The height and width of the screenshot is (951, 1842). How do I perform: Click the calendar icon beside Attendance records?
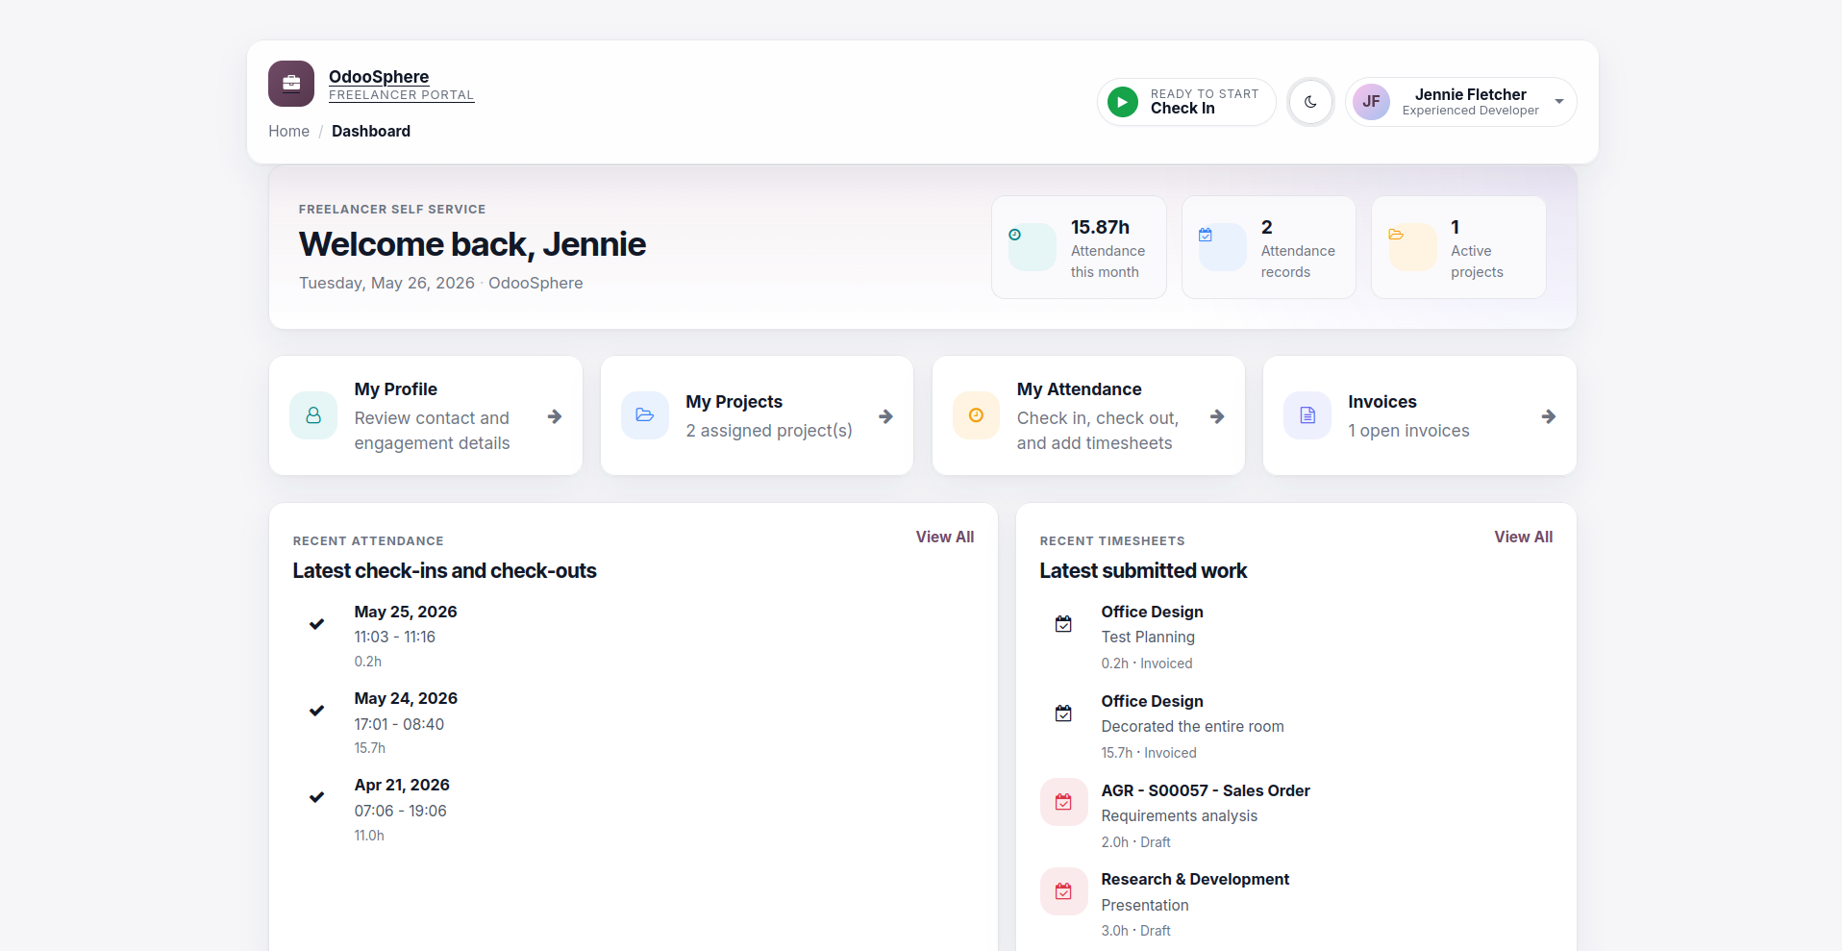pyautogui.click(x=1206, y=235)
